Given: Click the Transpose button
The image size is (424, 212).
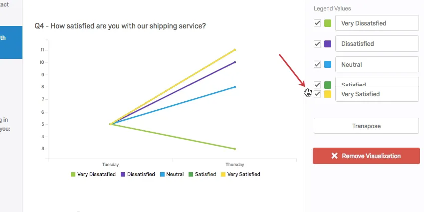Looking at the screenshot, I should 366,126.
